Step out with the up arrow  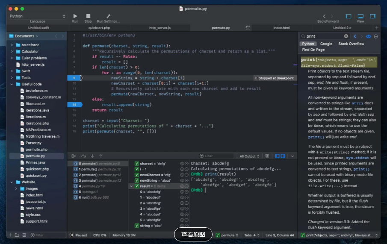[x=100, y=156]
